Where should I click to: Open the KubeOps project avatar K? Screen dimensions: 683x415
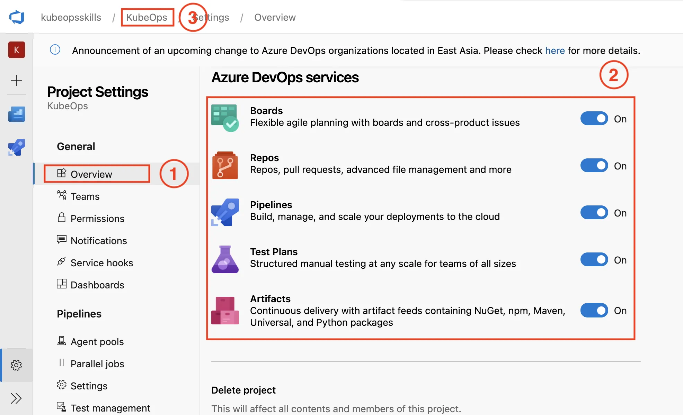pyautogui.click(x=17, y=50)
